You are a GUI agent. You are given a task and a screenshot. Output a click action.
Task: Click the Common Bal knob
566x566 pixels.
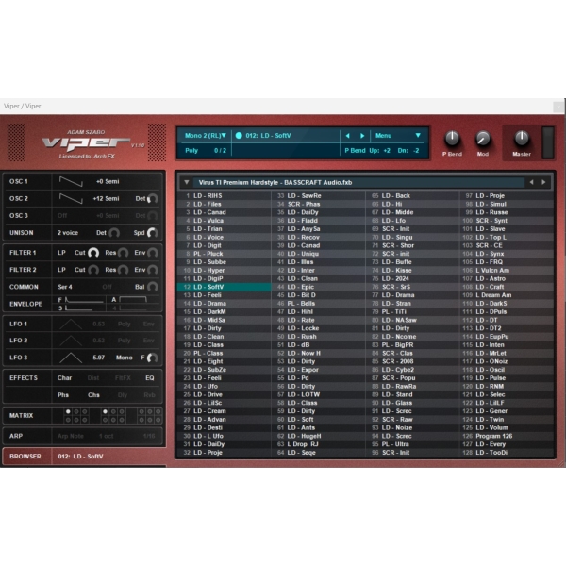pos(152,287)
